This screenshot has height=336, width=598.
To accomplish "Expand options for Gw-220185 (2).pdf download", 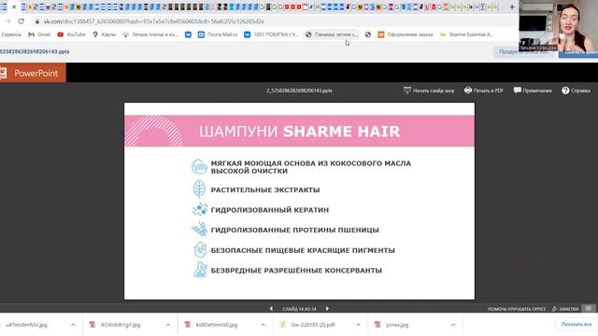I will [x=358, y=325].
